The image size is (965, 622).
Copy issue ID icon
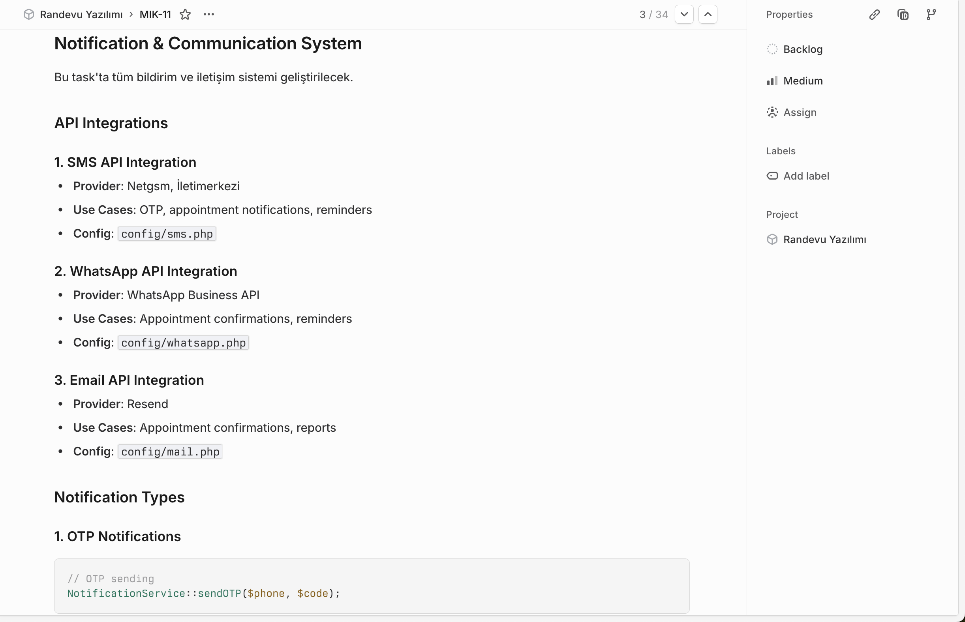pyautogui.click(x=903, y=15)
